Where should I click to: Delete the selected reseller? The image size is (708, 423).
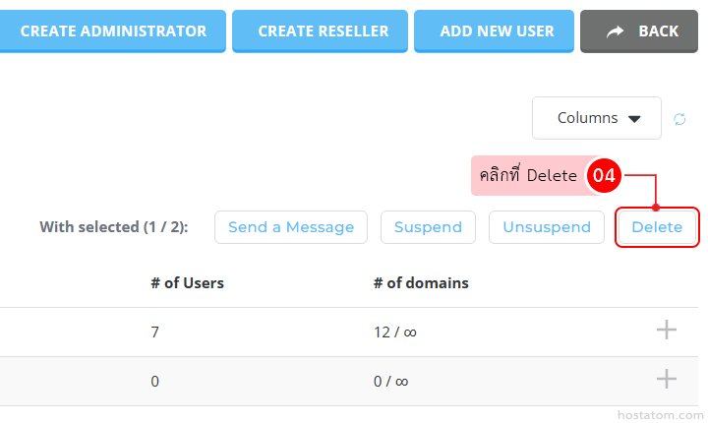click(657, 227)
